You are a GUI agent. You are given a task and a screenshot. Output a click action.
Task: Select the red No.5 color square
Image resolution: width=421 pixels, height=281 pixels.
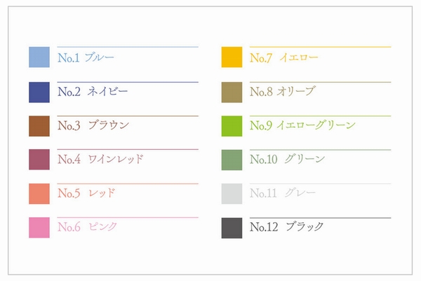coord(39,193)
